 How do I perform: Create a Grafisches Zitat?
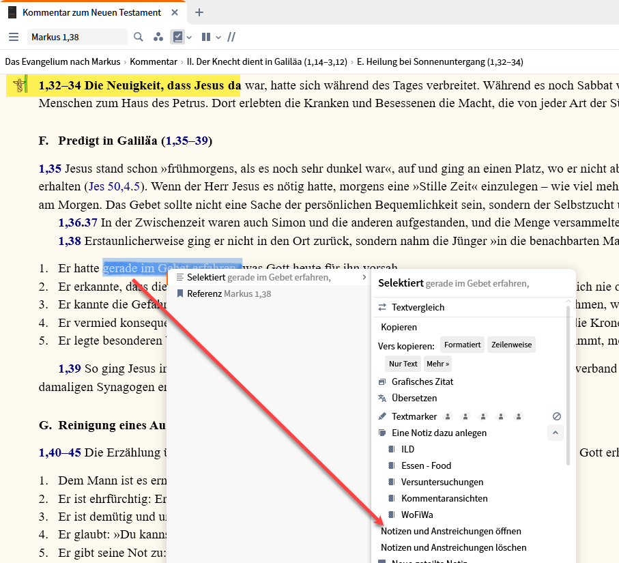point(422,381)
